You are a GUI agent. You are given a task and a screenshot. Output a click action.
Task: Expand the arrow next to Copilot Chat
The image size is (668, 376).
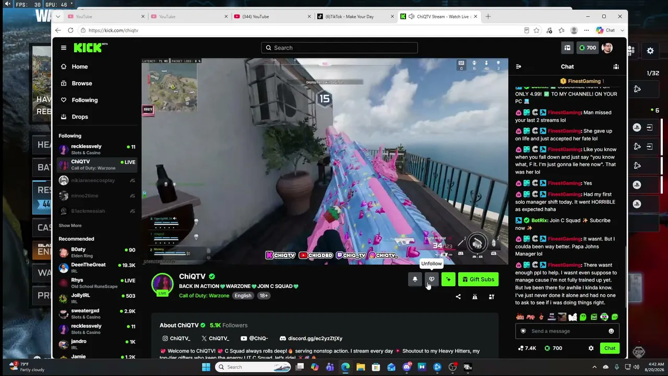pyautogui.click(x=622, y=30)
